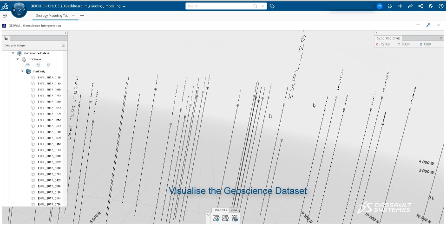
Task: Select the Geoscience Dataset label
Action: pyautogui.click(x=37, y=53)
